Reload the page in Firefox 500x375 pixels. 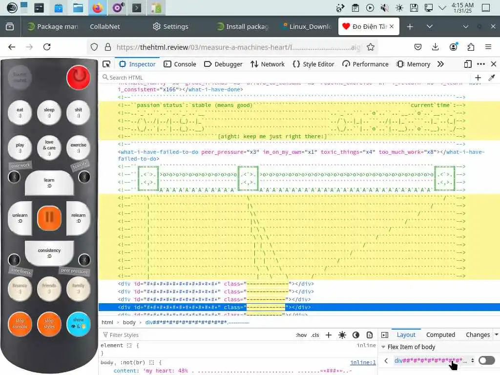(47, 47)
